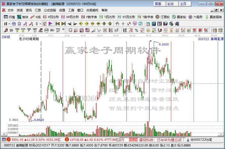Open the calendar icon showing 21
Viewport: 225px width, 149px height.
(148, 24)
